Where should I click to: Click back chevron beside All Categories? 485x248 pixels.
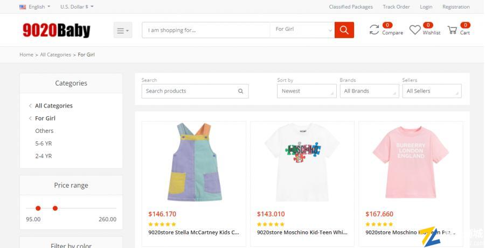(30, 105)
